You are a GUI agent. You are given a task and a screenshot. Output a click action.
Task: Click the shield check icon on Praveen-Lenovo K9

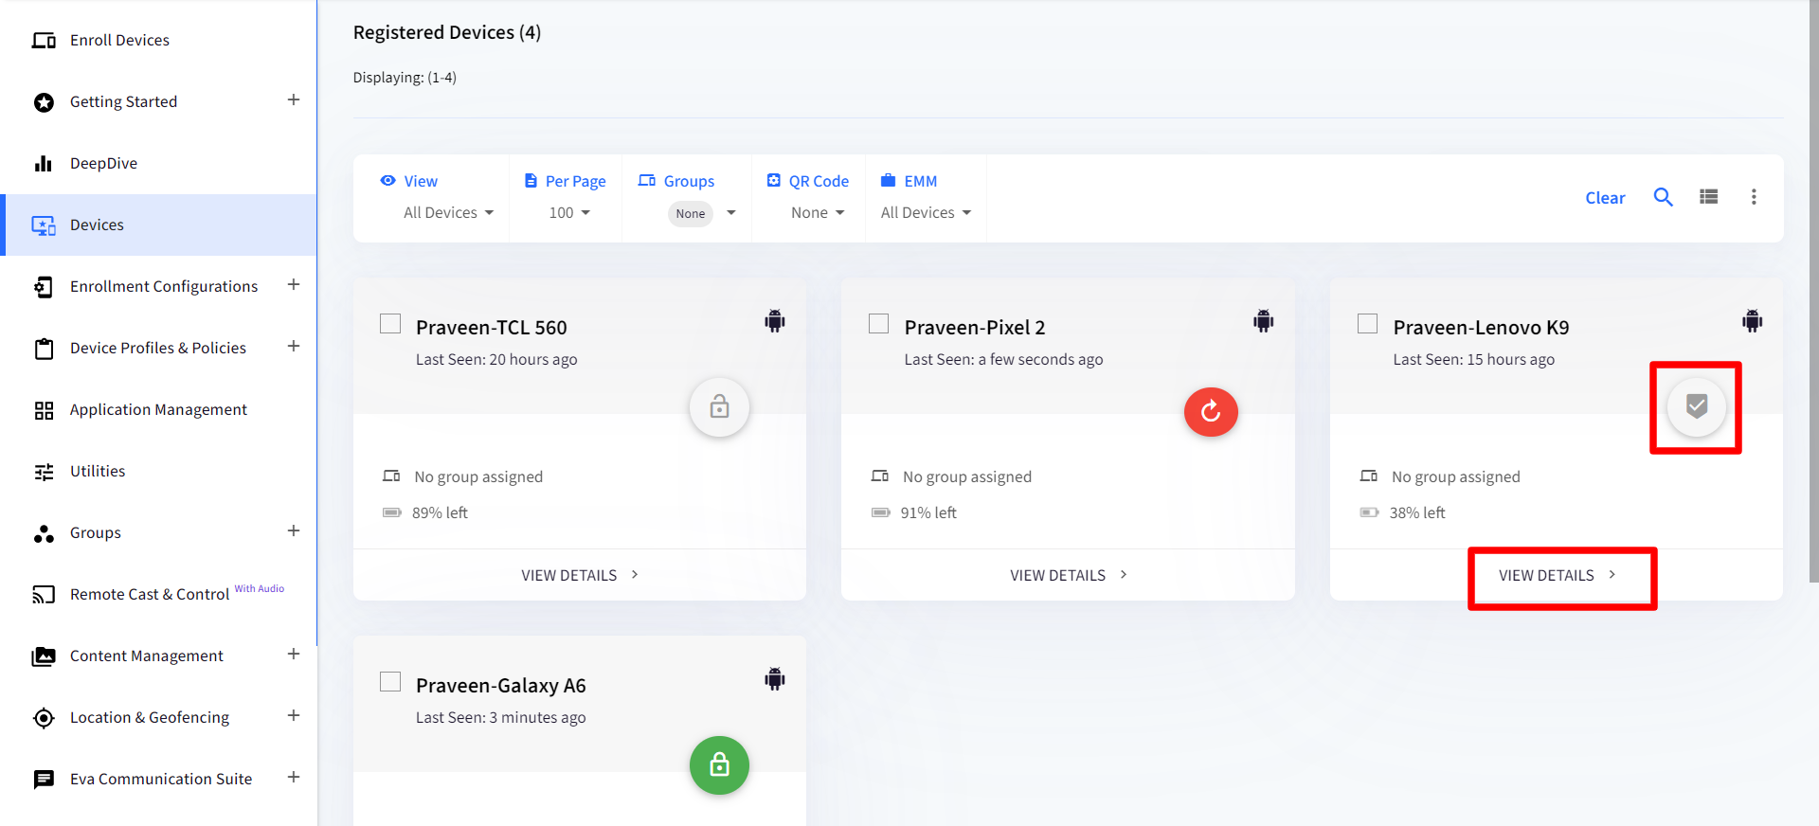tap(1697, 407)
